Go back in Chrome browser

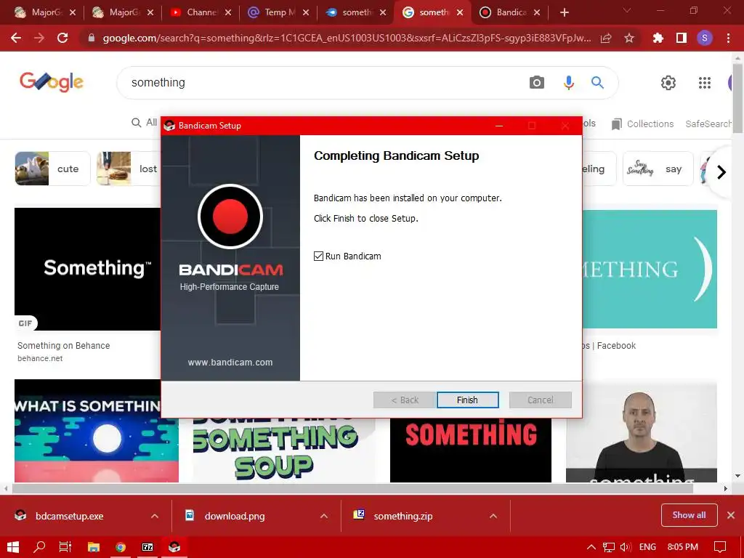point(16,38)
